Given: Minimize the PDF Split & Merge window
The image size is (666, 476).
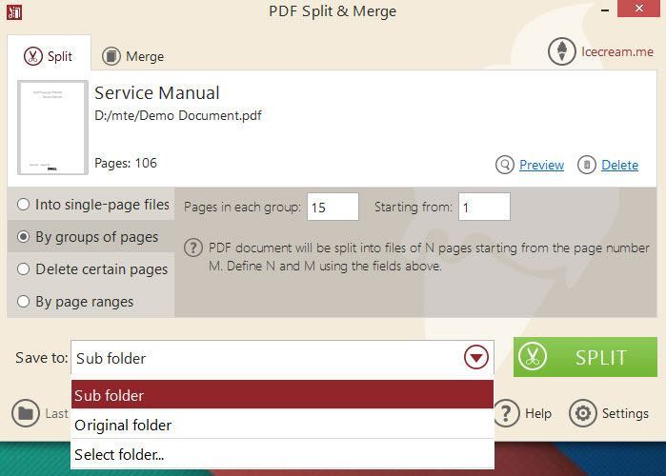Looking at the screenshot, I should pos(605,10).
